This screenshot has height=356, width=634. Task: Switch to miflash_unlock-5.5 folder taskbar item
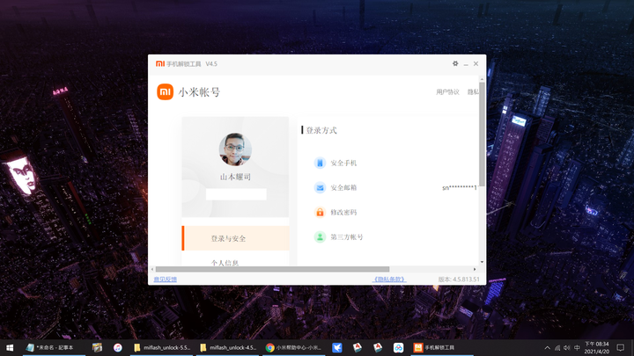[x=163, y=347]
